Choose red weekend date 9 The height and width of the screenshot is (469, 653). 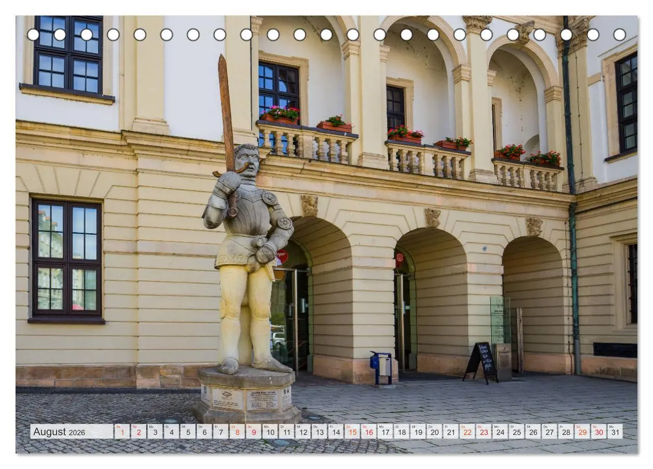(253, 431)
